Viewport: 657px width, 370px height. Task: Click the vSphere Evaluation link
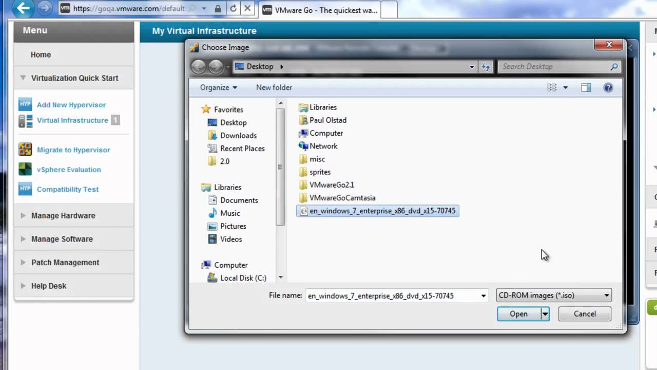click(x=69, y=169)
